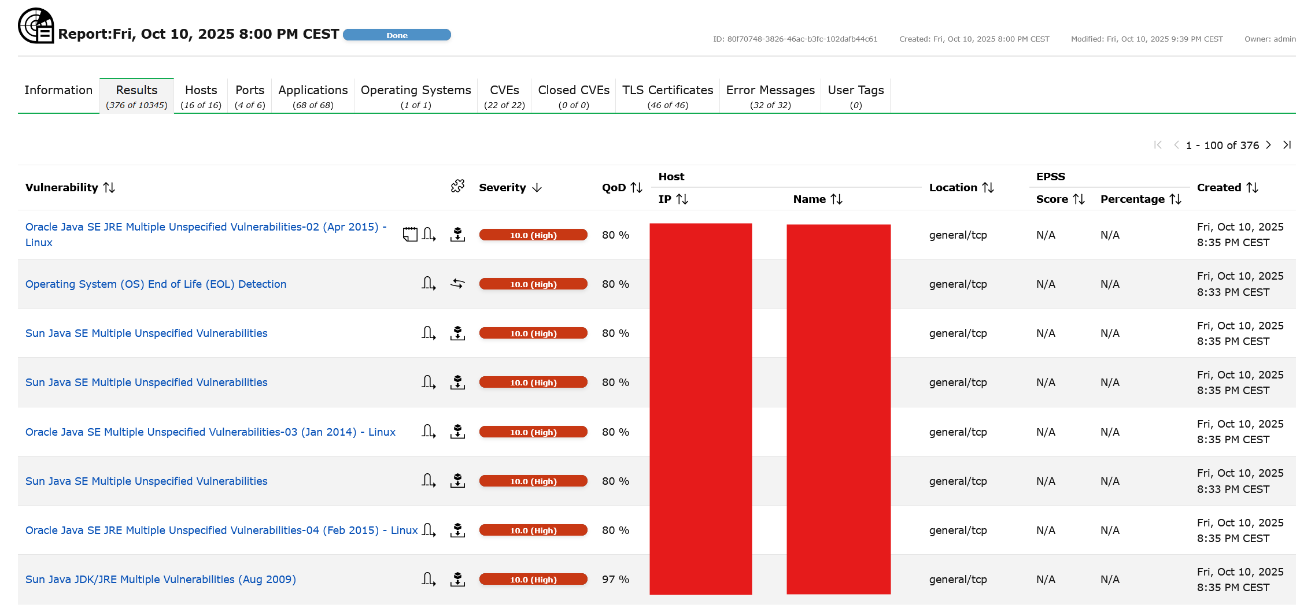Click the solution type puzzle icon header
1300x605 pixels.
coord(457,186)
